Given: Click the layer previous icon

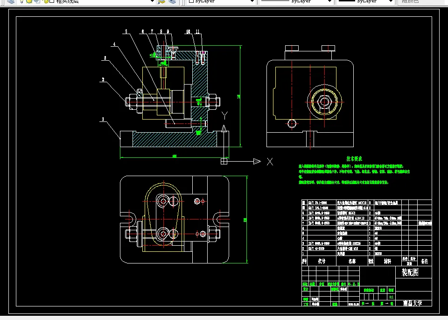Looking at the screenshot, I should (172, 1).
